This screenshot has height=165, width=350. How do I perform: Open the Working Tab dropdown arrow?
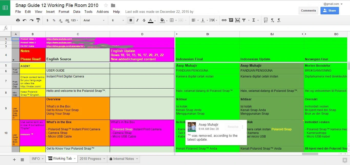click(x=75, y=159)
